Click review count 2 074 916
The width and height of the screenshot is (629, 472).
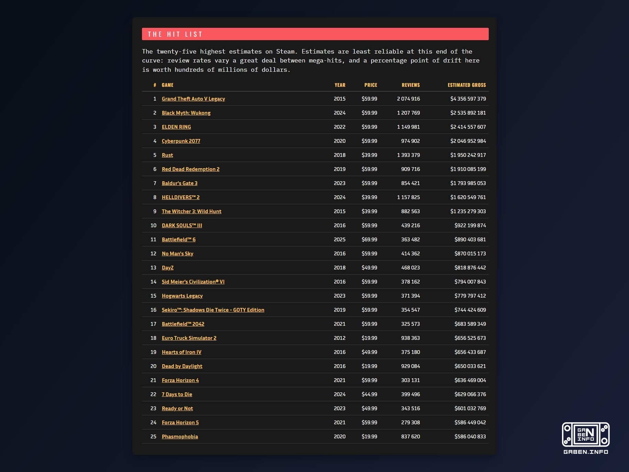[x=408, y=99]
